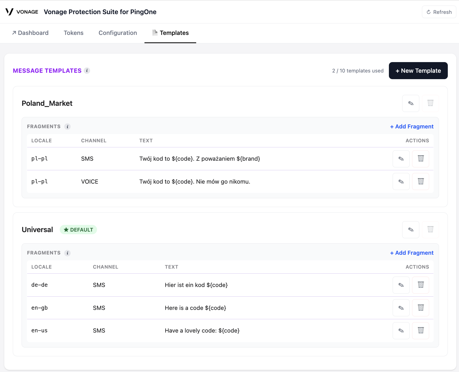Viewport: 459px width, 372px height.
Task: Create a New Template
Action: (418, 71)
